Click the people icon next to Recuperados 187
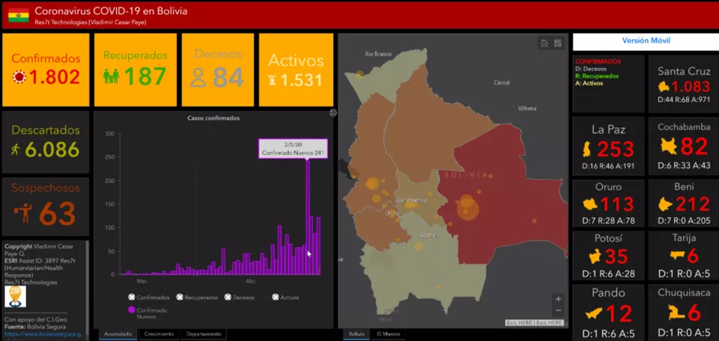 click(111, 76)
